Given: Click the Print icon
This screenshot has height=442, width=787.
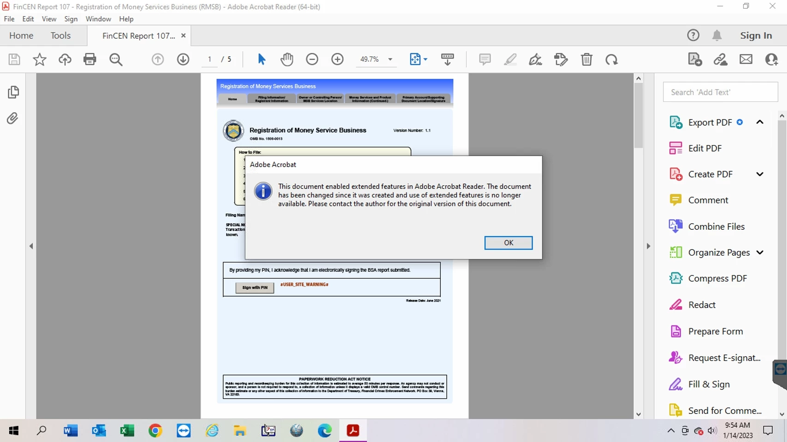Looking at the screenshot, I should [x=90, y=59].
